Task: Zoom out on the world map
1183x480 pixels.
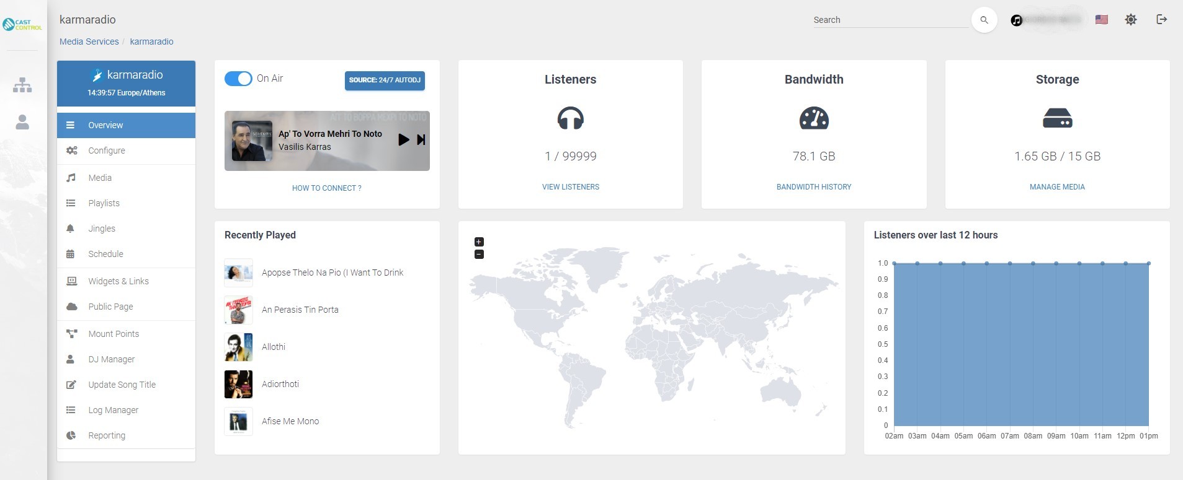Action: click(479, 255)
